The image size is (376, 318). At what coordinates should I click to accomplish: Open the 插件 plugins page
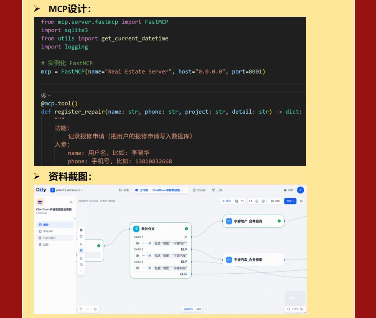point(288,190)
